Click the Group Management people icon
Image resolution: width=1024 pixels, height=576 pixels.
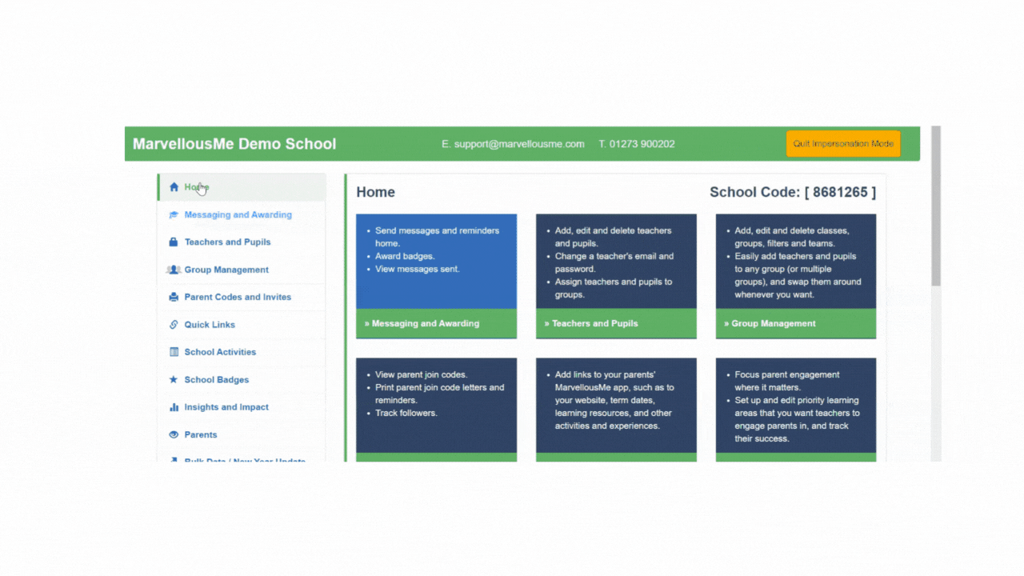(x=174, y=270)
